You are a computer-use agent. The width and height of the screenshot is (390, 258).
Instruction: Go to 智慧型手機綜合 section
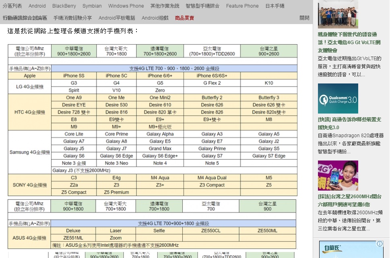coord(202,6)
